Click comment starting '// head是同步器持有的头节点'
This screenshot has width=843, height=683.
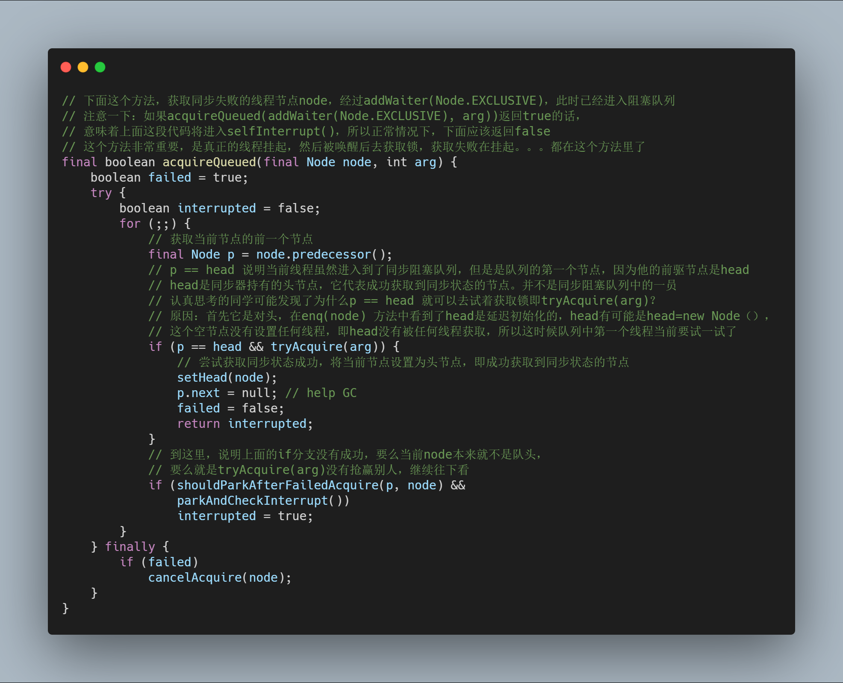413,285
